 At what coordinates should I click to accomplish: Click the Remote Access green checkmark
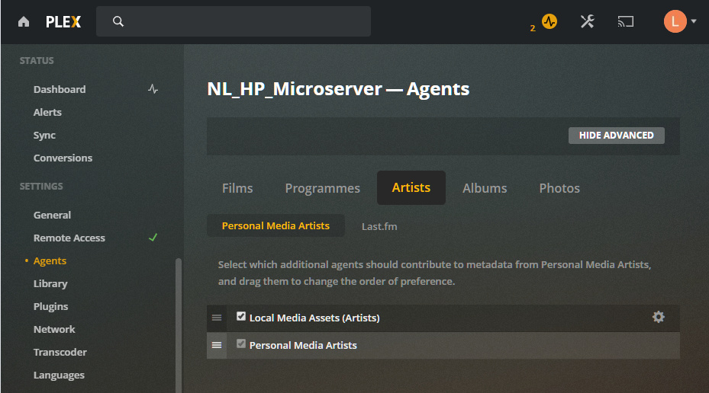[x=153, y=238]
